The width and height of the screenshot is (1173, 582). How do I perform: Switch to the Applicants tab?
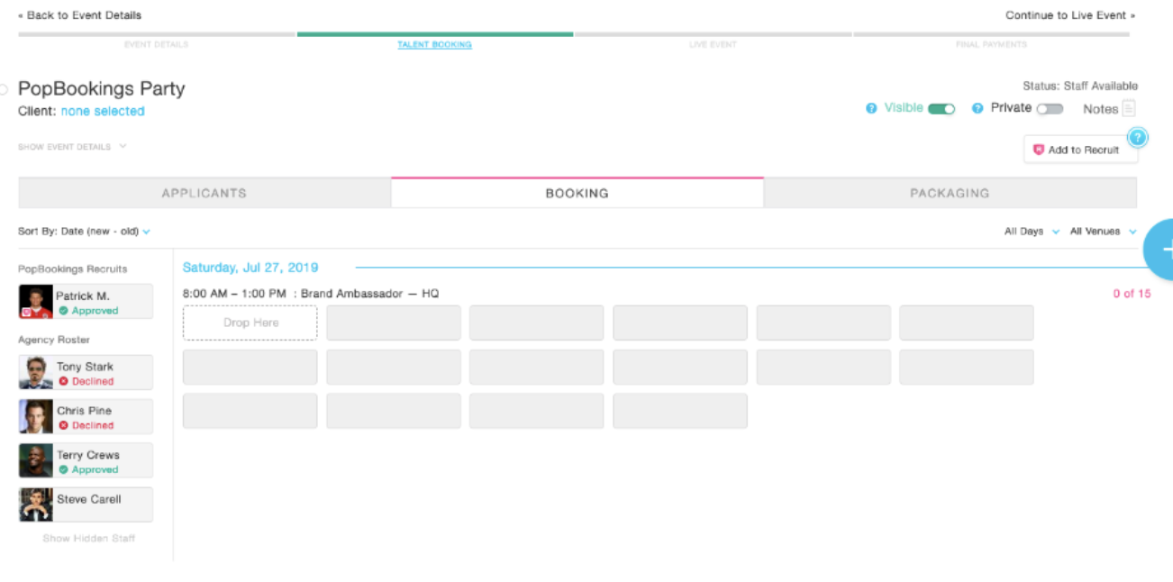205,193
